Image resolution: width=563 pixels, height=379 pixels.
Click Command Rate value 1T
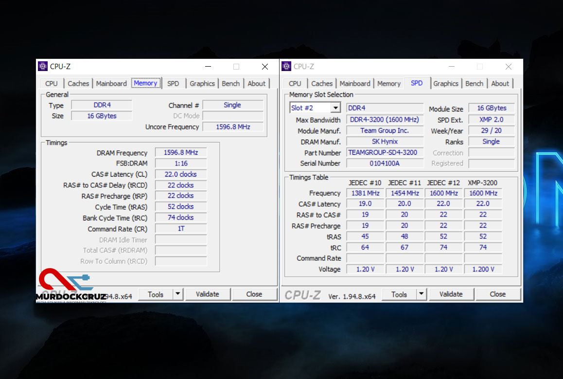click(x=181, y=229)
